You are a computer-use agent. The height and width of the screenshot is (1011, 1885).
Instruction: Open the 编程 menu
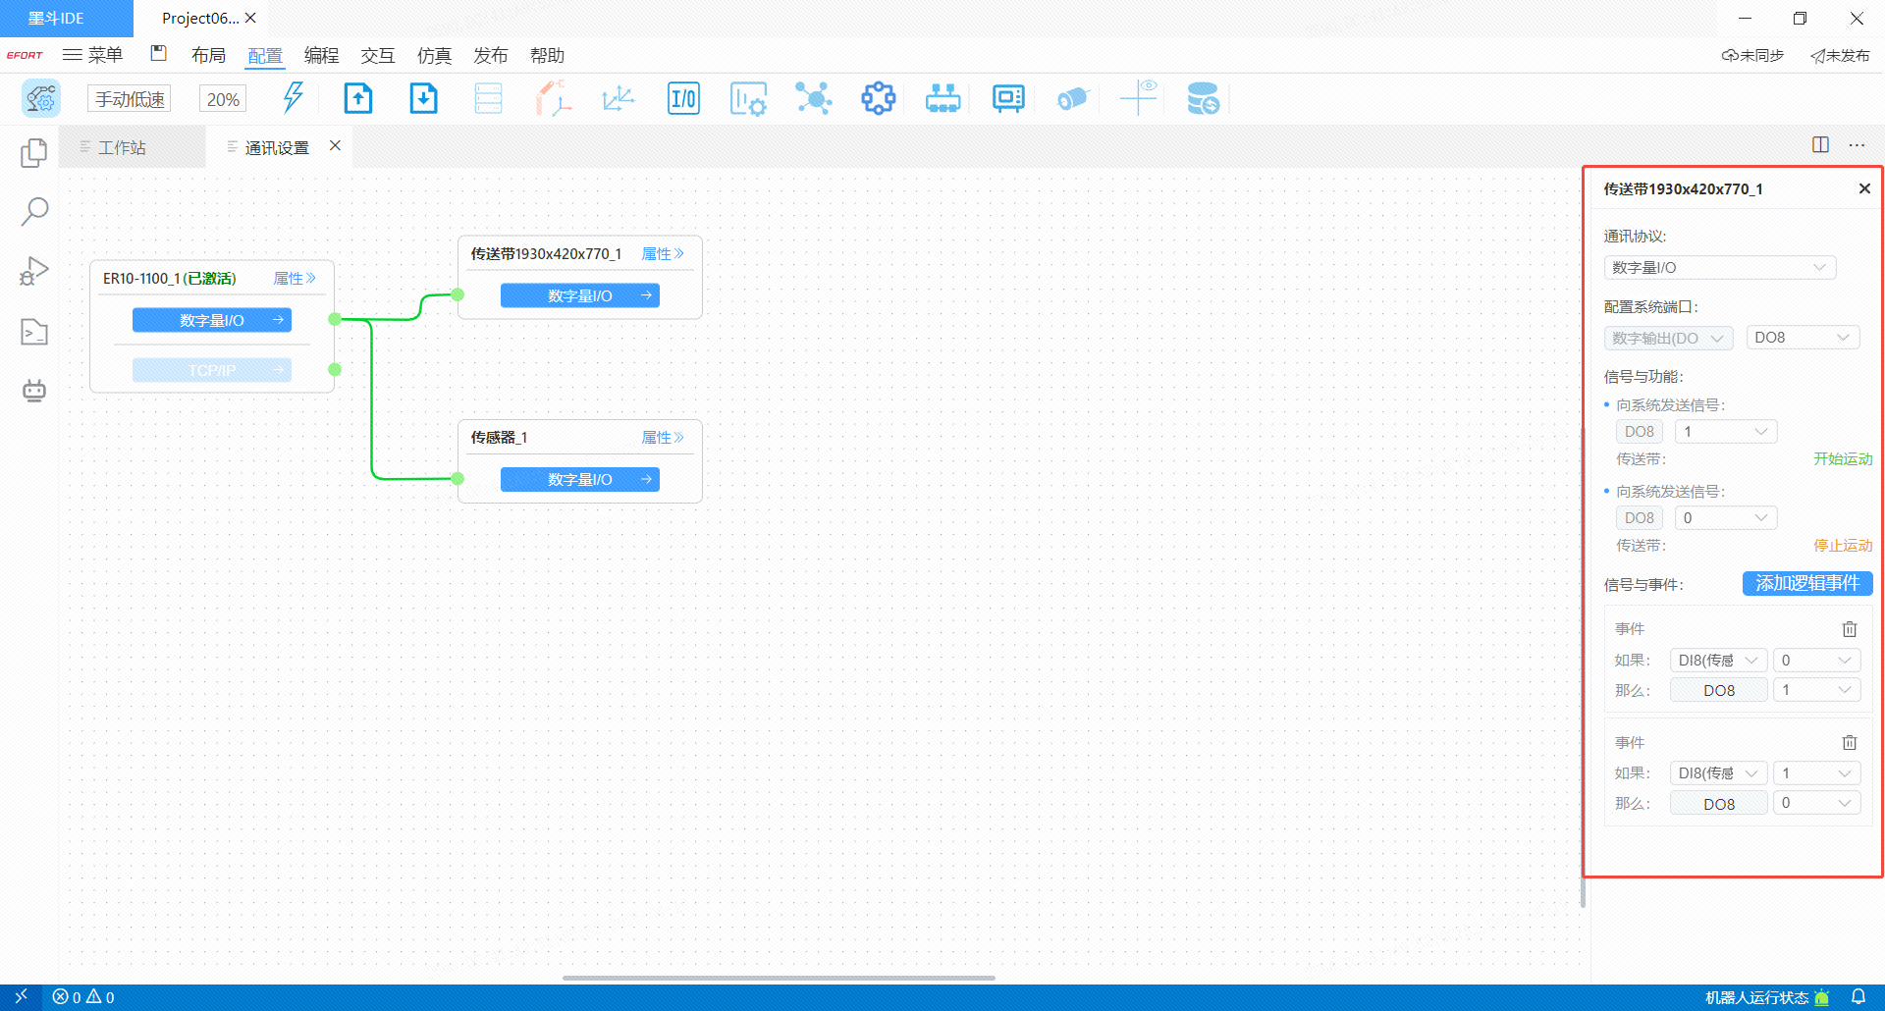[x=321, y=56]
